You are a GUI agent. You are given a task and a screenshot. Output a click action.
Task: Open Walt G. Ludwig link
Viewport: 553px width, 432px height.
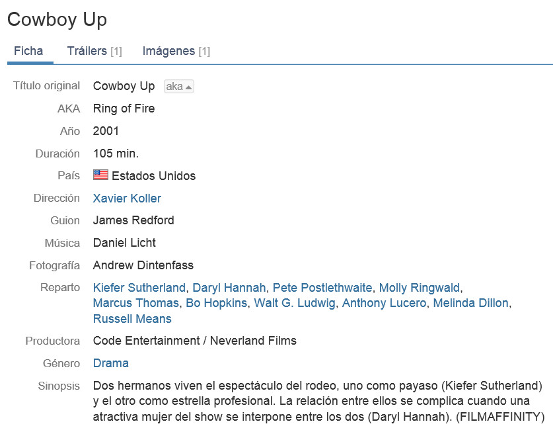point(295,303)
